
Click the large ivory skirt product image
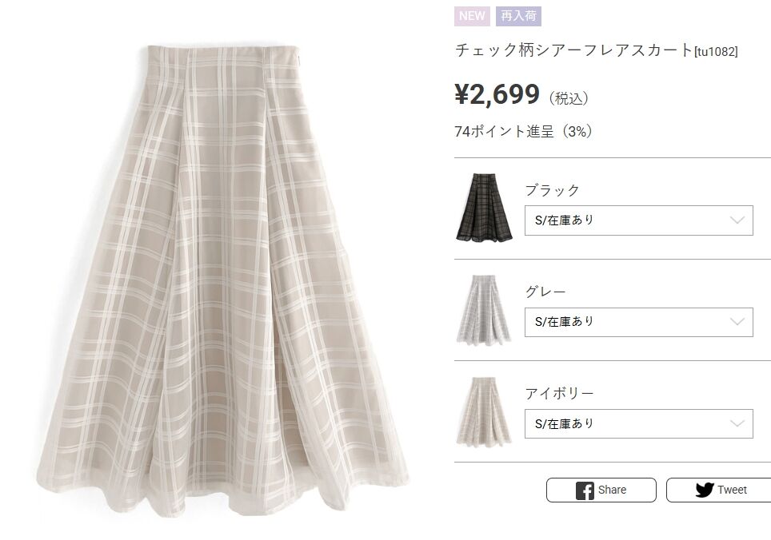coord(222,282)
